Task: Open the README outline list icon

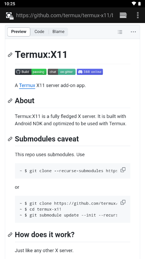Action: coord(120,32)
